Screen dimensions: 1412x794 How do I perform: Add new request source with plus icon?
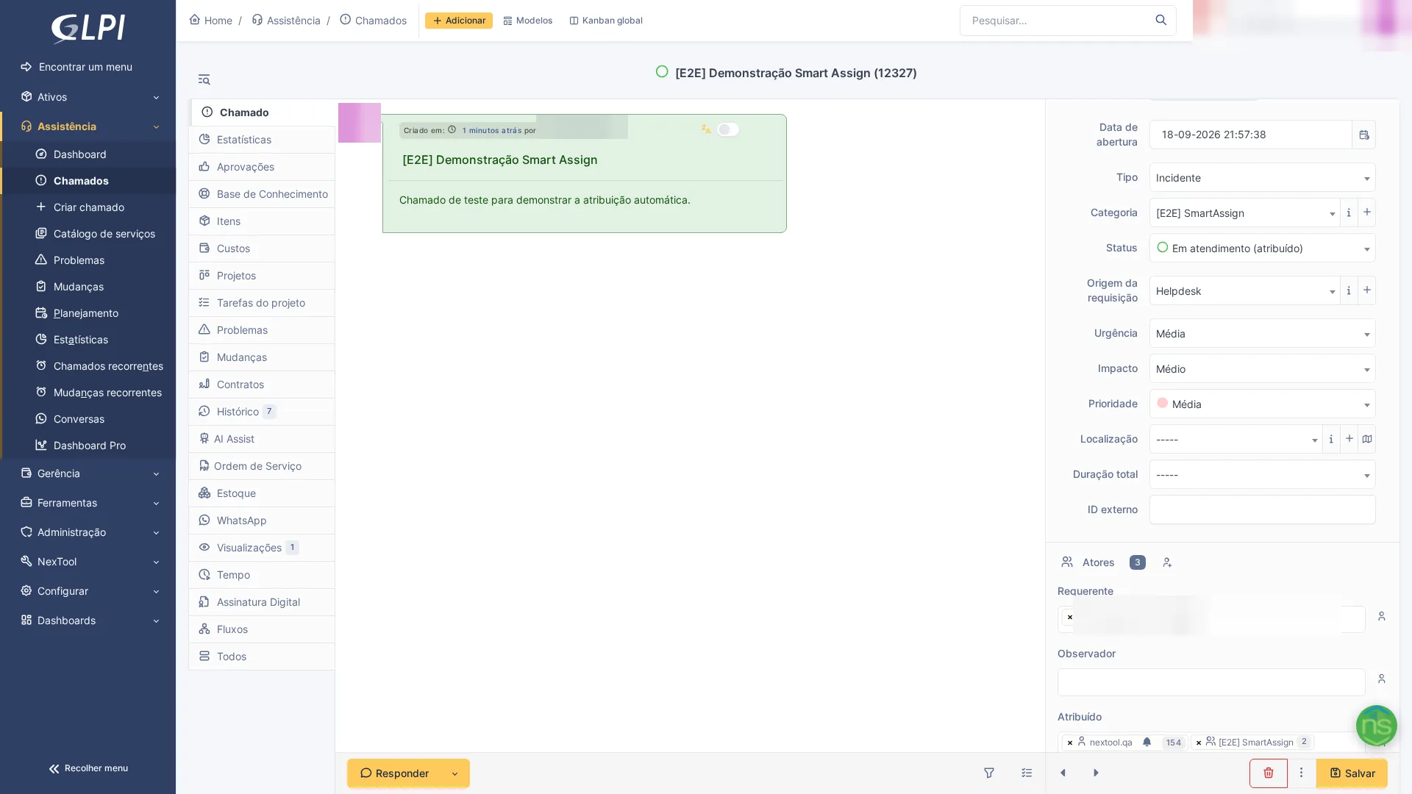[x=1366, y=290]
